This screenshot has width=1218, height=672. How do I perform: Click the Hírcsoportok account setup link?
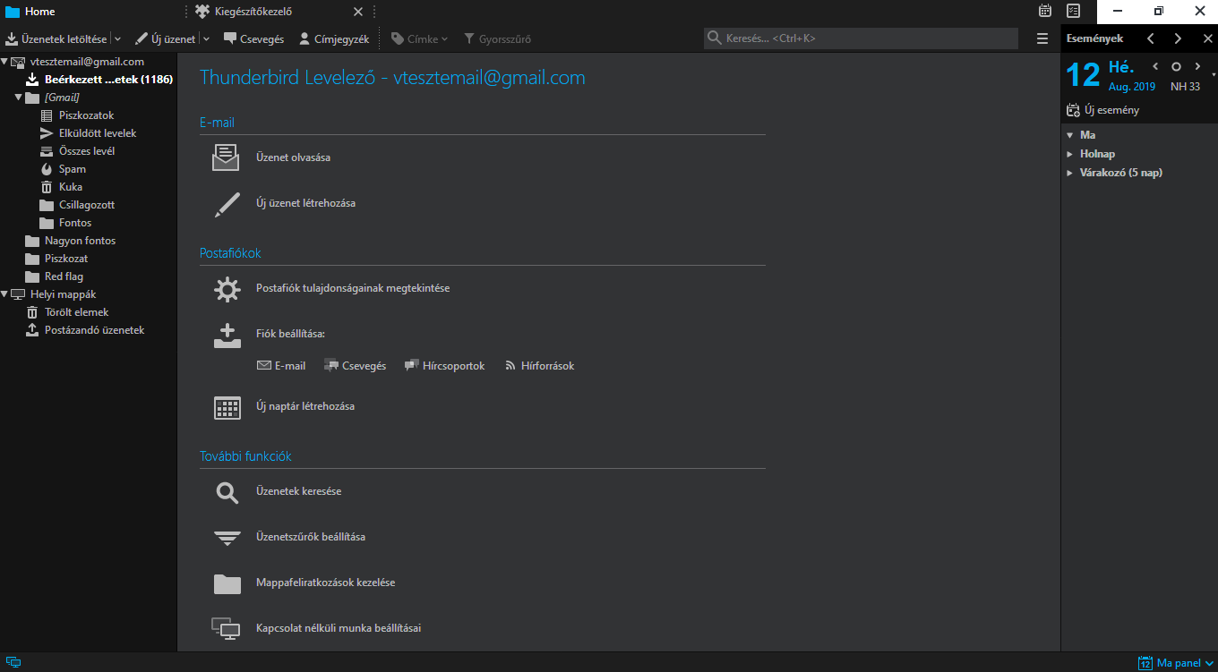click(x=445, y=366)
